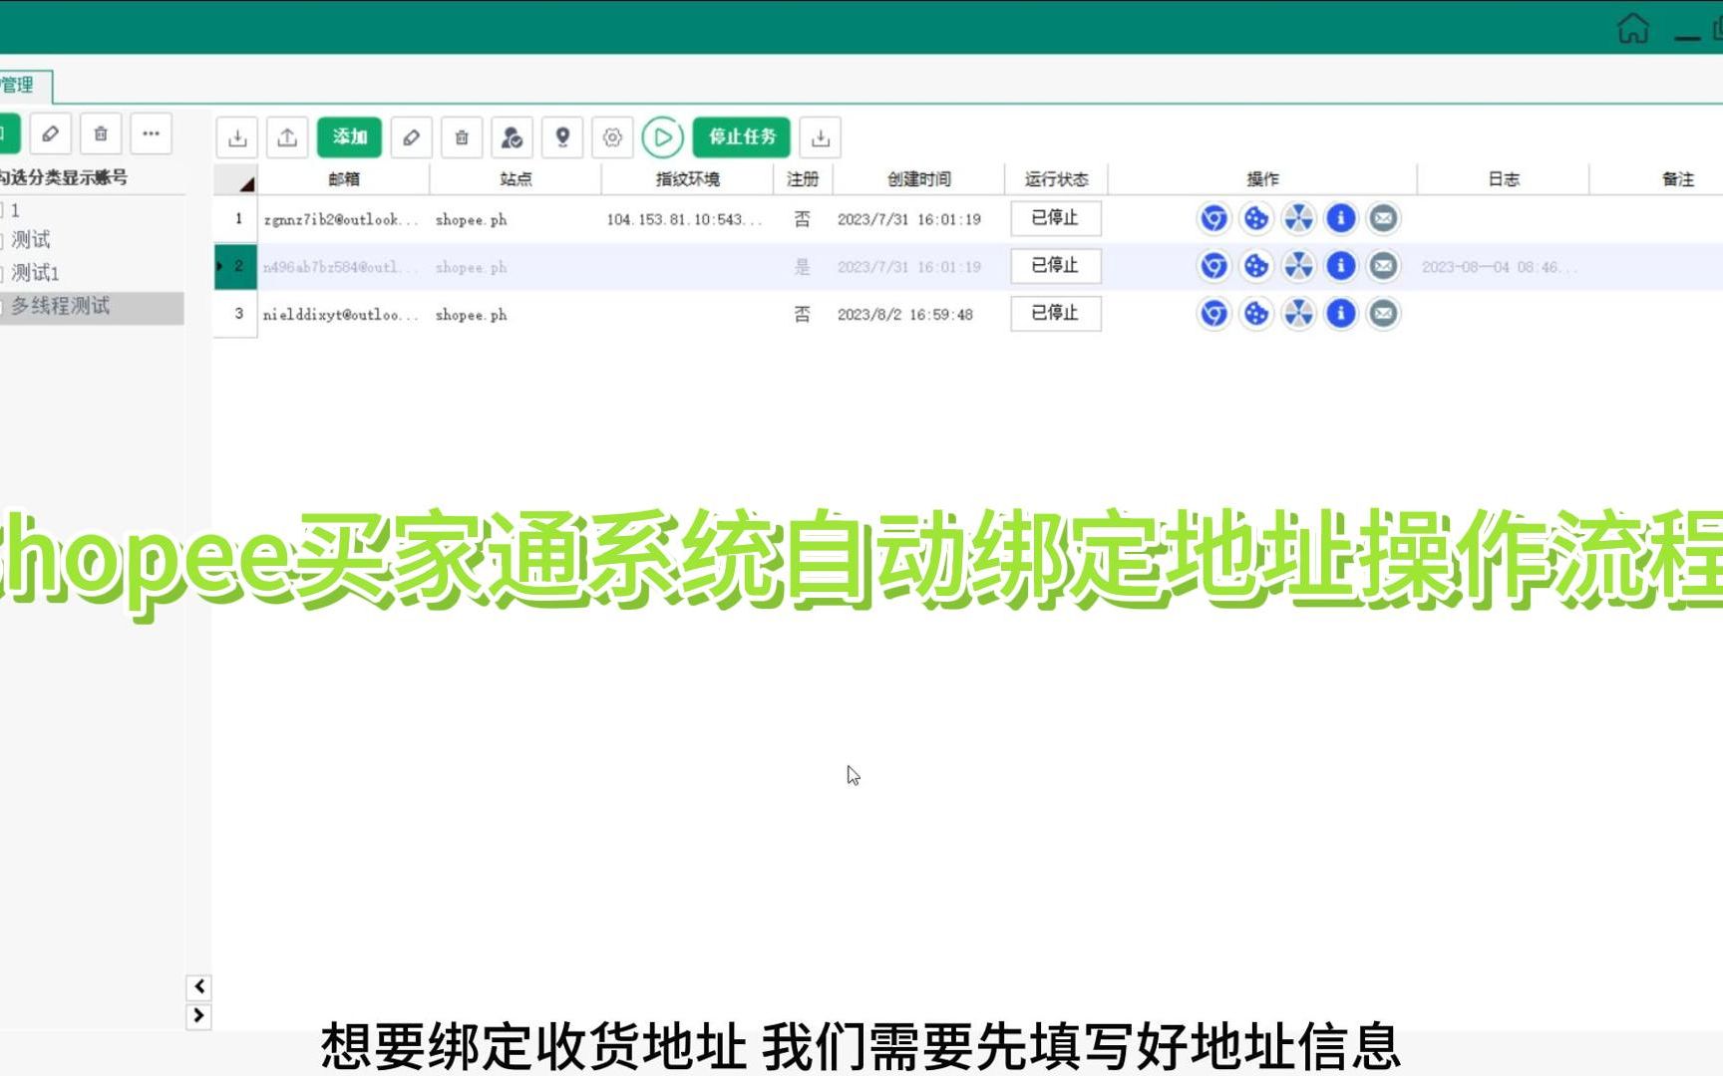Click the left scroll arrow at bottom of sidebar
The height and width of the screenshot is (1076, 1723).
pyautogui.click(x=198, y=987)
